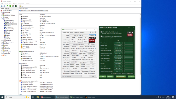Click the Forward arrow in AIDA64 toolbar
This screenshot has height=99, width=176.
tap(5, 6)
